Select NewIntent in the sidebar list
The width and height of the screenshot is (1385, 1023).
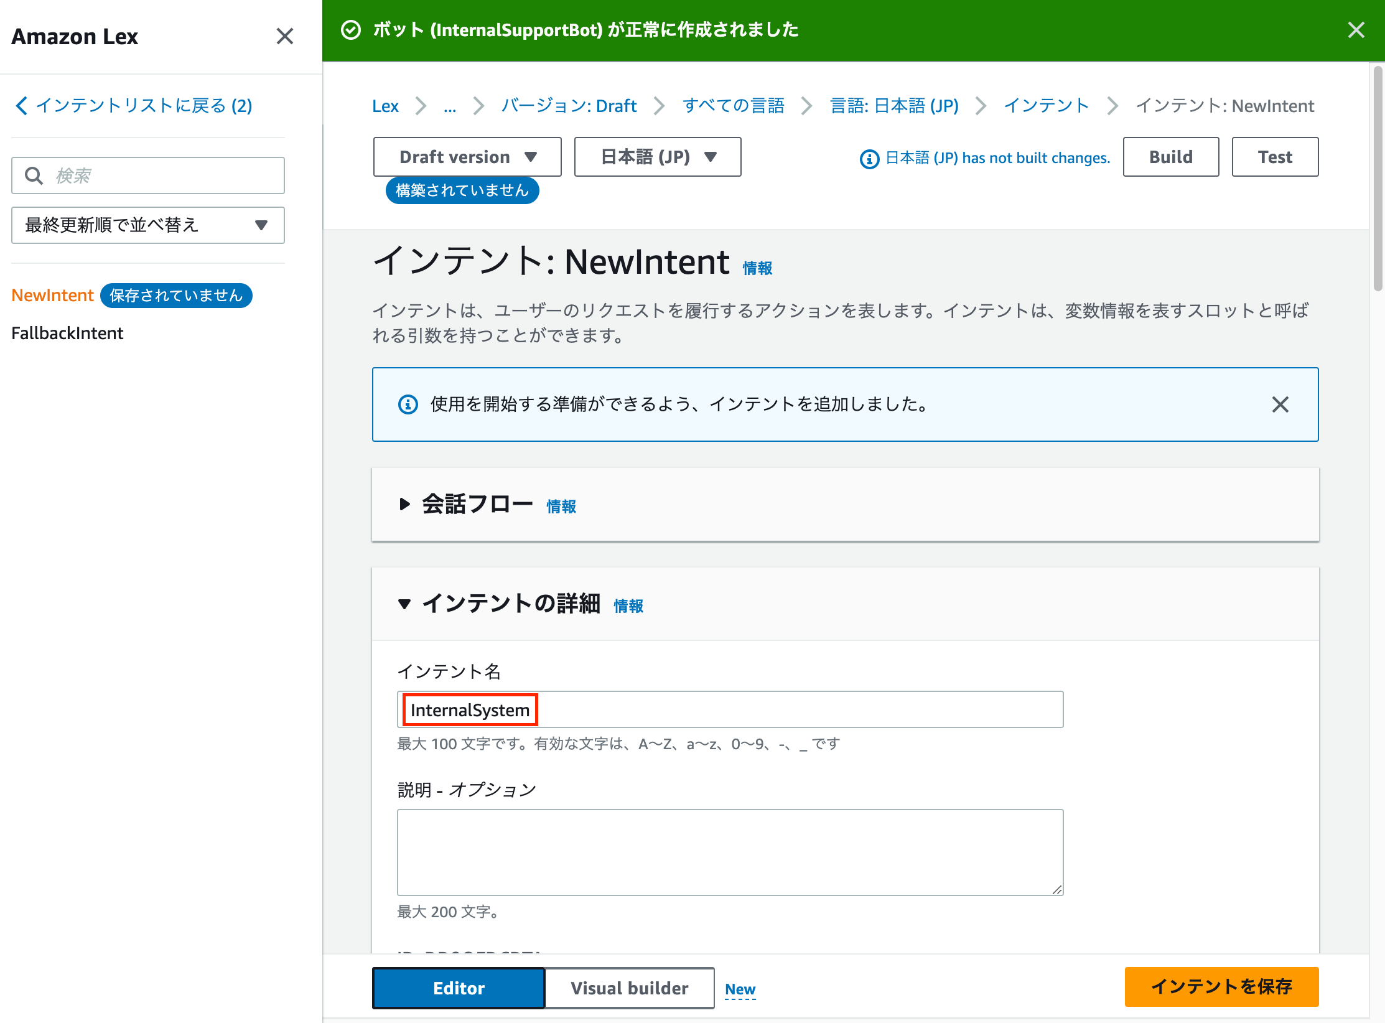(x=52, y=295)
